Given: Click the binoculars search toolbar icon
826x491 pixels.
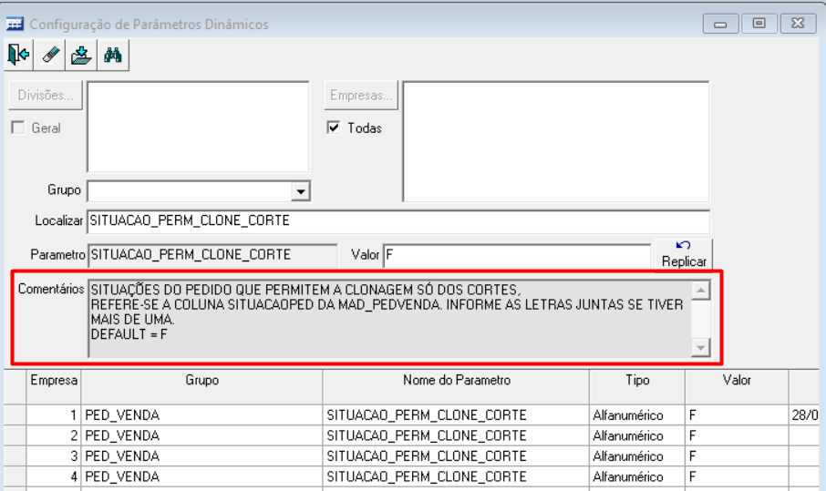Looking at the screenshot, I should [x=113, y=55].
